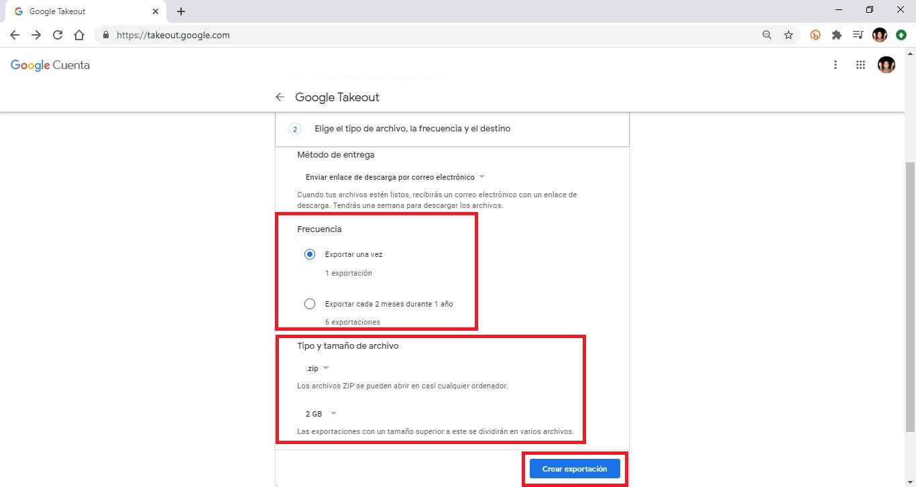This screenshot has height=487, width=916.
Task: Click the 1 exportación text
Action: (x=349, y=273)
